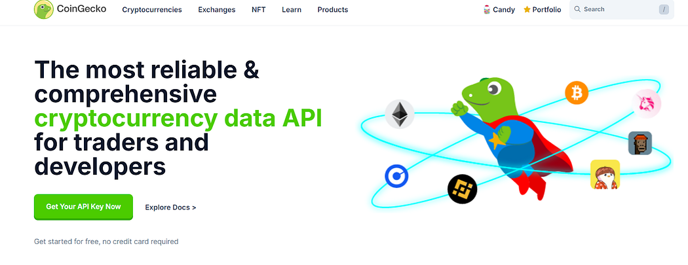This screenshot has height=265, width=688.
Task: Click the slash shortcut key badge
Action: (x=664, y=10)
